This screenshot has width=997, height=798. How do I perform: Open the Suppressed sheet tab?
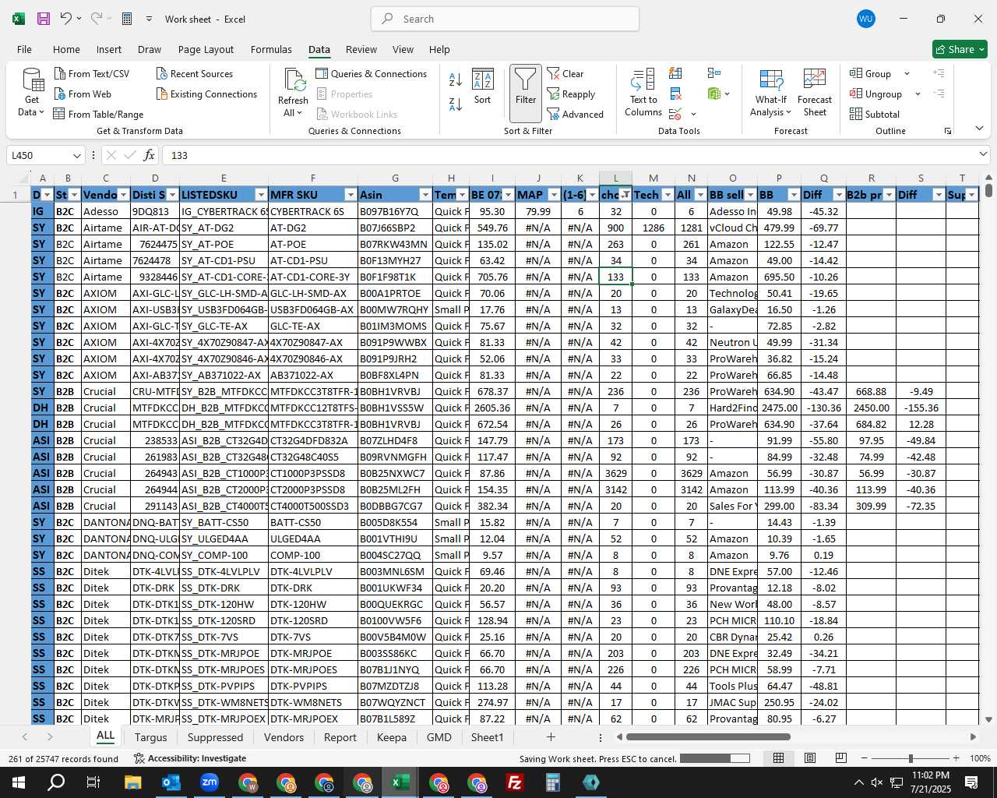[215, 737]
